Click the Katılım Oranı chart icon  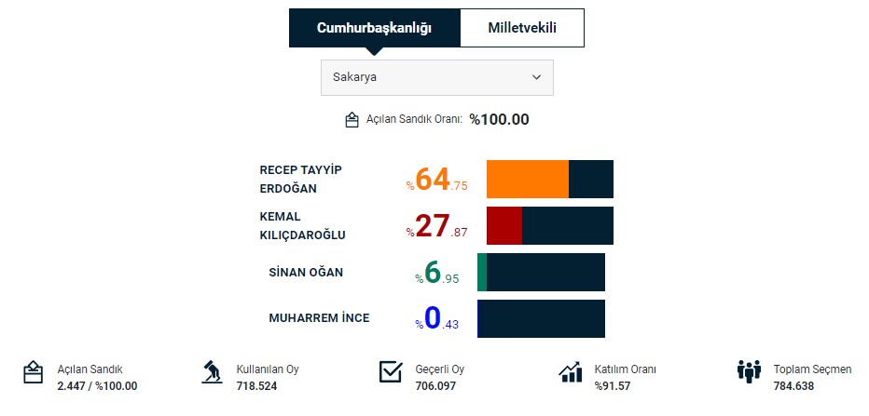pyautogui.click(x=570, y=372)
